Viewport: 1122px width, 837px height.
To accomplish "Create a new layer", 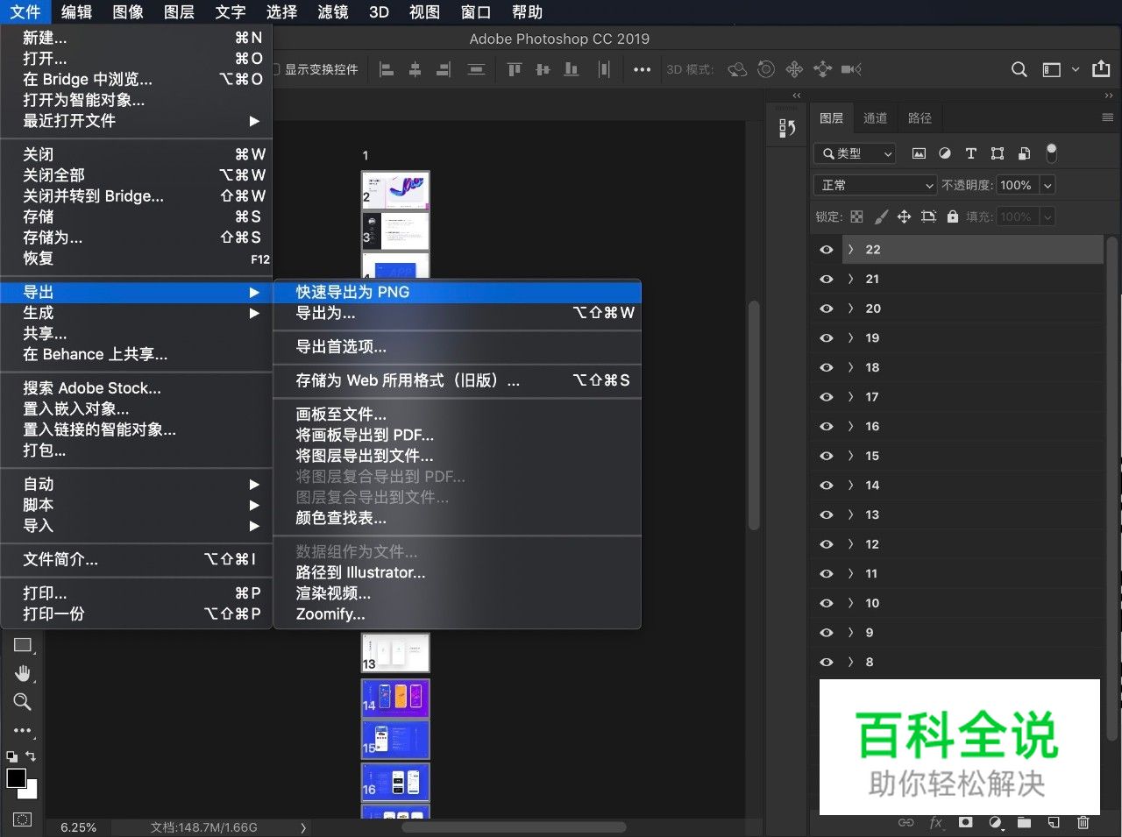I will pos(1054,822).
